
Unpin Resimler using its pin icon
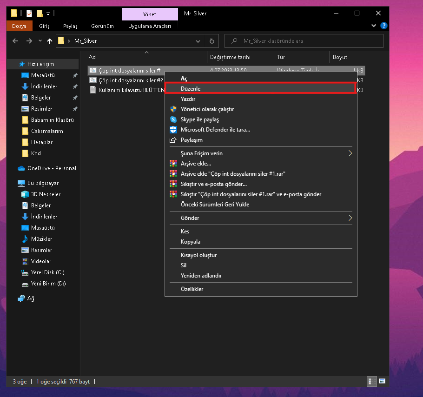click(75, 109)
